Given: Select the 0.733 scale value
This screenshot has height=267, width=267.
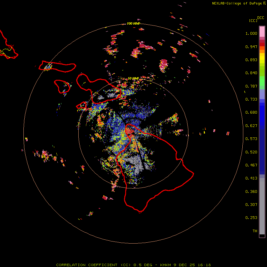Looking at the screenshot, I should click(251, 99).
